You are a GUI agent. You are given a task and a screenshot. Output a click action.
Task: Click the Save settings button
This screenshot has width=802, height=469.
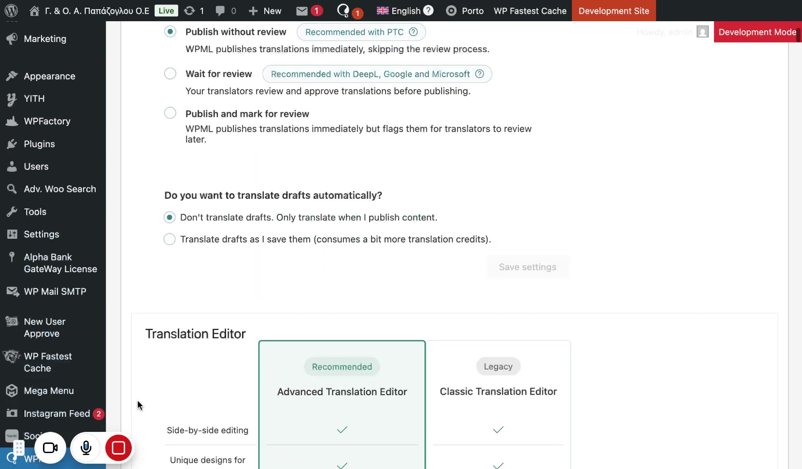click(x=528, y=267)
